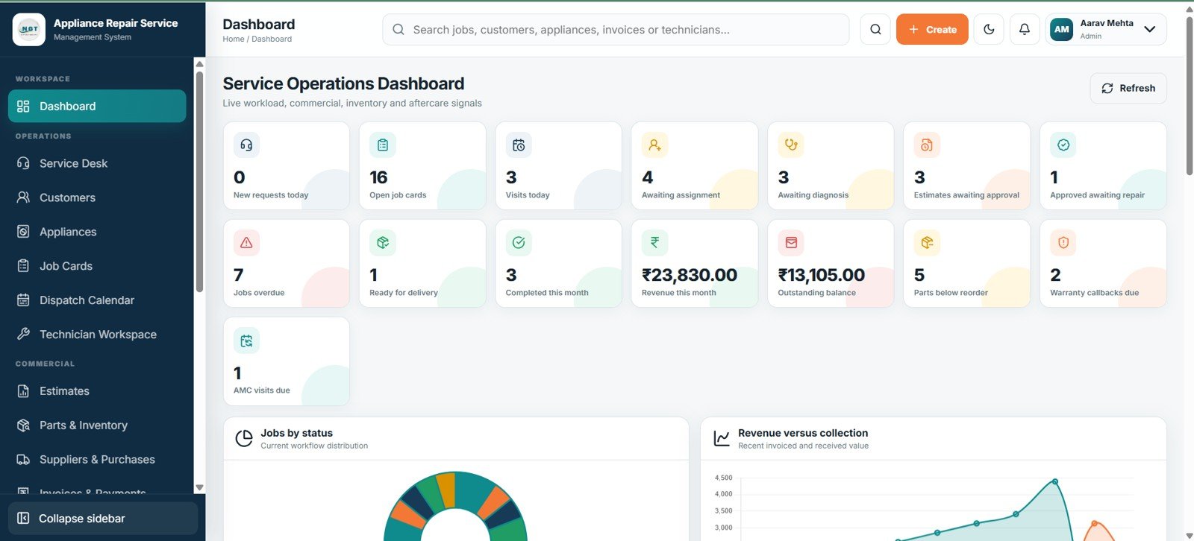This screenshot has width=1194, height=541.
Task: Expand the Aarav Mehta account dropdown
Action: click(1150, 30)
